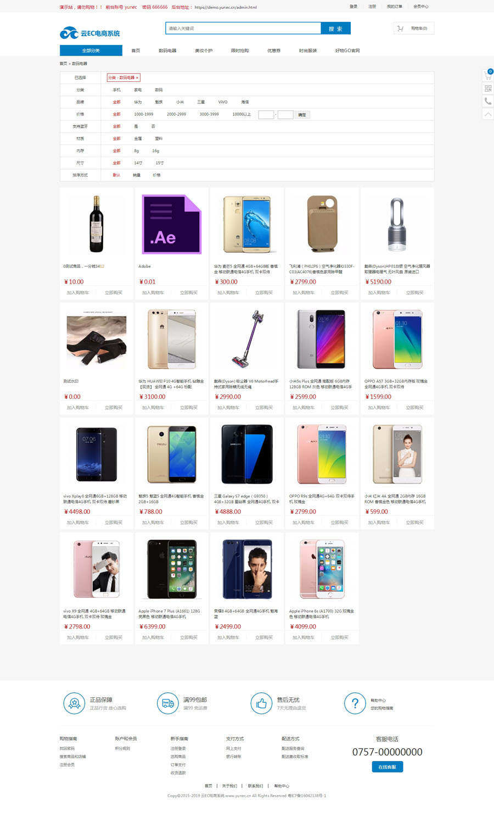Viewport: 494px width, 822px height.
Task: Click the 在线客服 button in footer
Action: coord(388,767)
